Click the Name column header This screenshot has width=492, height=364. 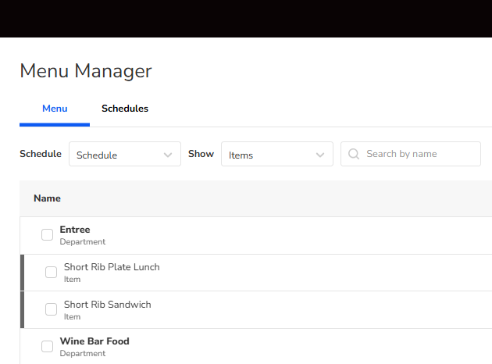click(47, 198)
